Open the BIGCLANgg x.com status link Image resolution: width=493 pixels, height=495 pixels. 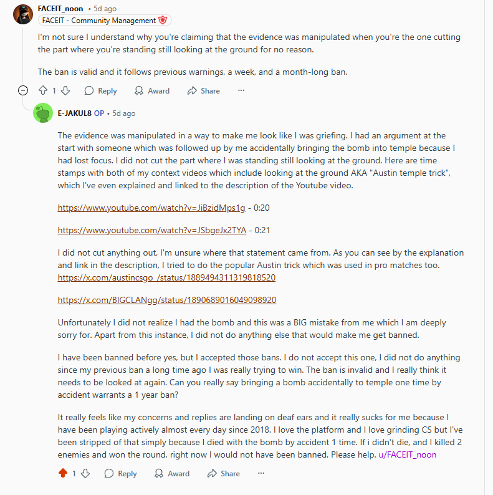point(167,300)
